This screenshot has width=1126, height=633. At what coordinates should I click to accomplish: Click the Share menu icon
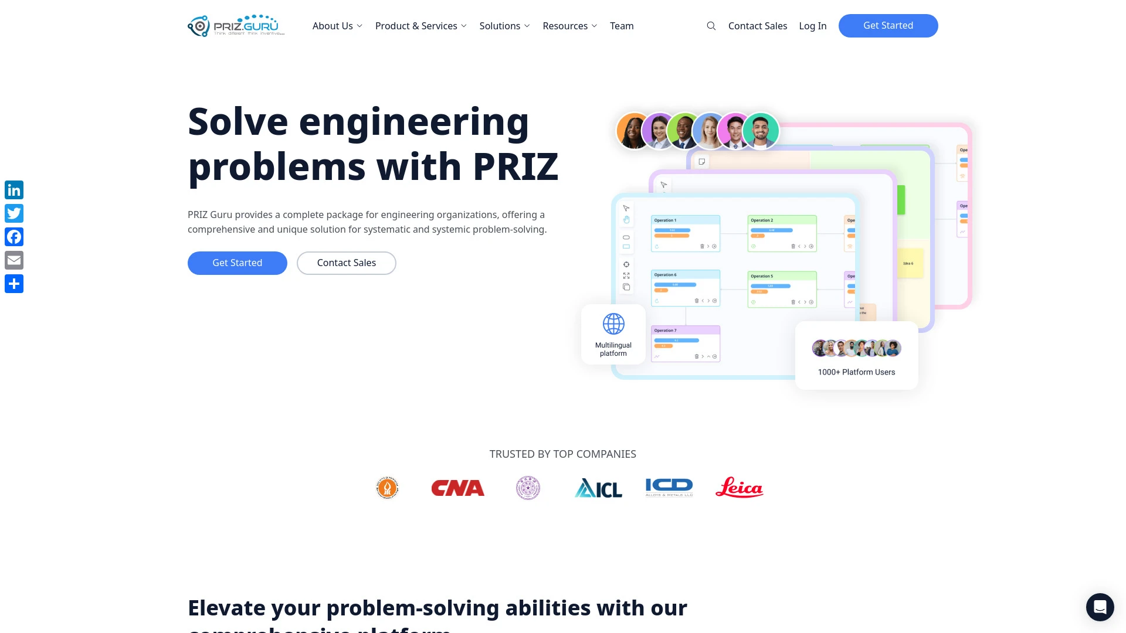pyautogui.click(x=14, y=284)
